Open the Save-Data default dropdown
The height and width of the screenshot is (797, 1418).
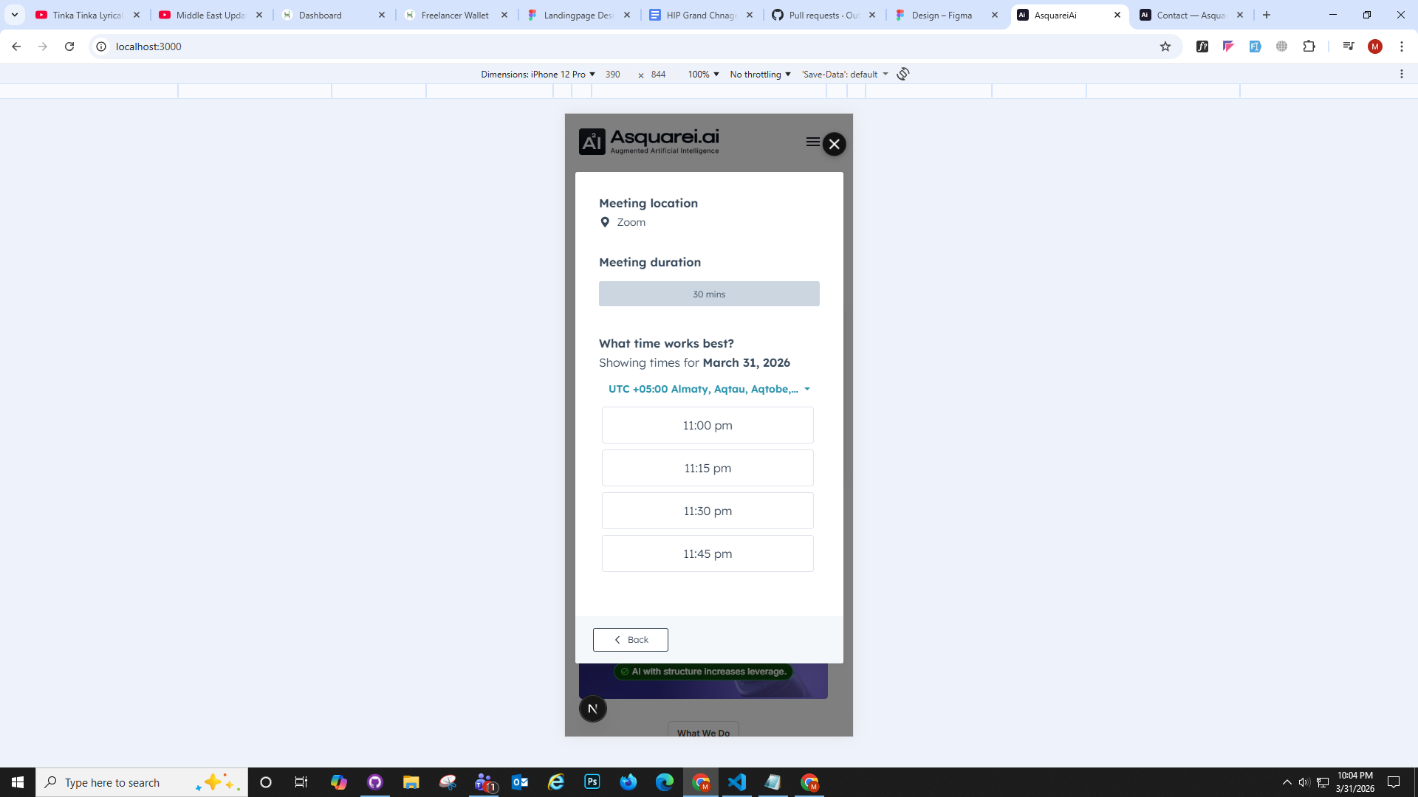pos(845,74)
